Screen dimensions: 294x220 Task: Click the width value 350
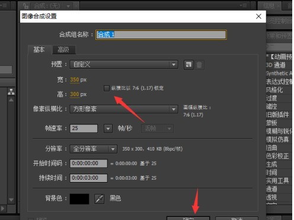coord(75,79)
